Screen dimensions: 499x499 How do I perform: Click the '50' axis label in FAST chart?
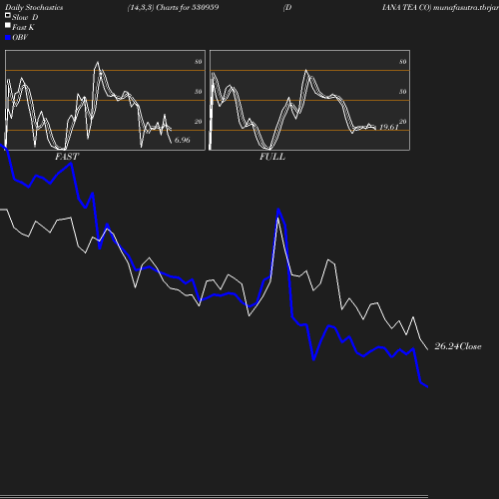[x=199, y=92]
